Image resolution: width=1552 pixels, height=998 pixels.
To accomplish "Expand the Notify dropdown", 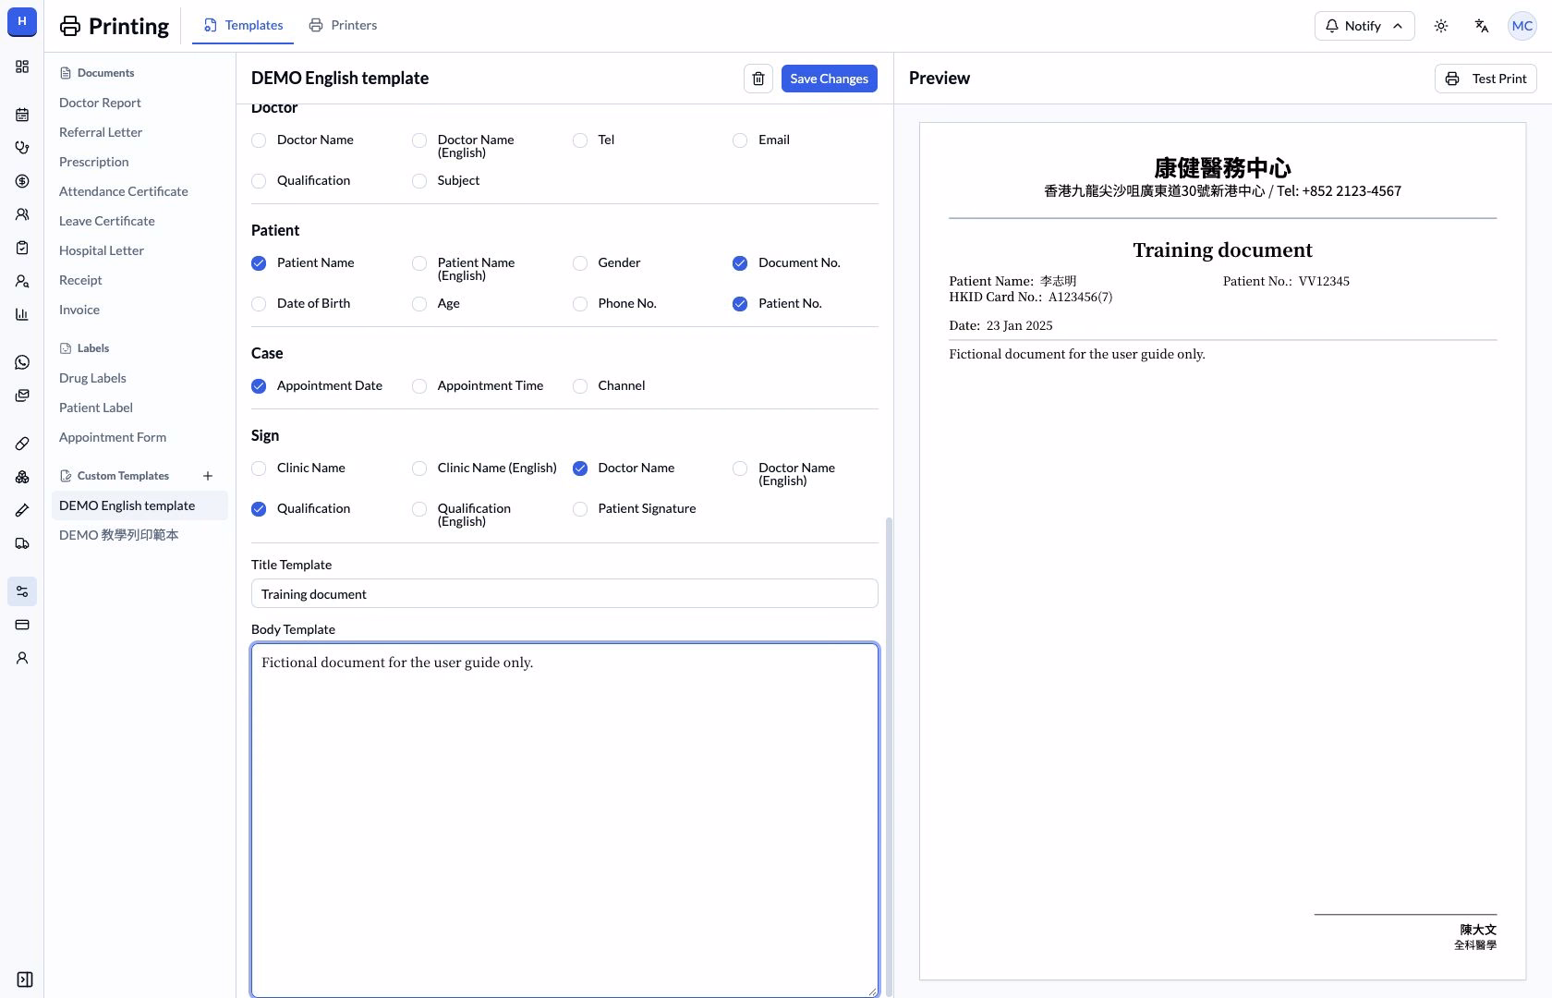I will point(1364,26).
